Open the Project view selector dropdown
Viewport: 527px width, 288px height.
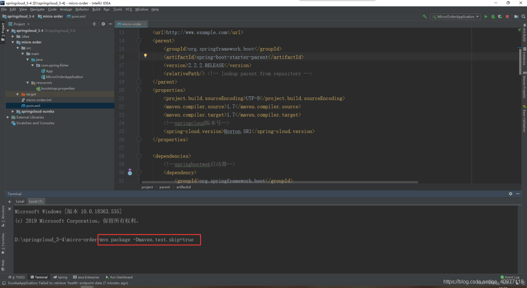pyautogui.click(x=19, y=24)
